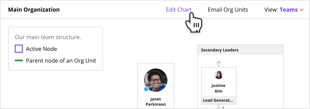Viewport: 310px width, 109px height.
Task: Click the Edit Chart link
Action: tap(179, 10)
